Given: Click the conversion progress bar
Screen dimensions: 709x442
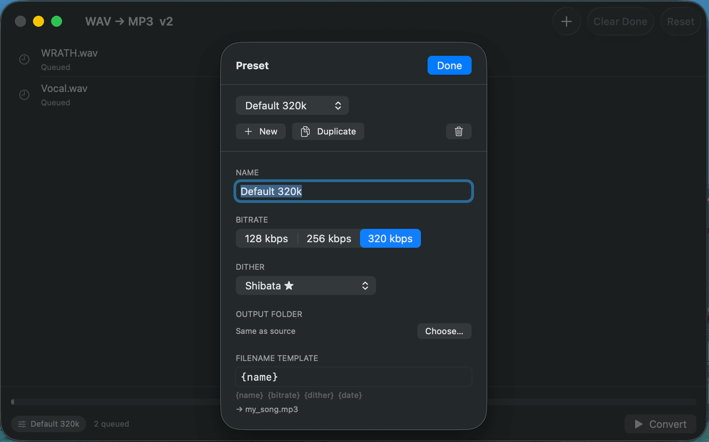Looking at the screenshot, I should [354, 401].
